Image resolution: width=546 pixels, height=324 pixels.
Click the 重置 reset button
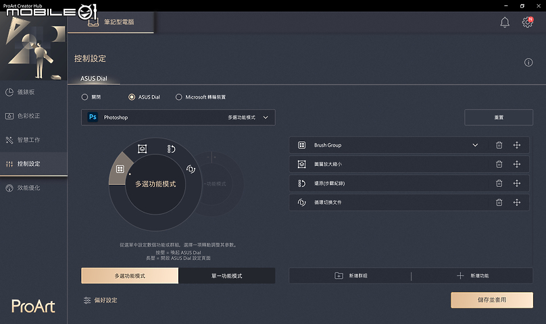tap(499, 117)
